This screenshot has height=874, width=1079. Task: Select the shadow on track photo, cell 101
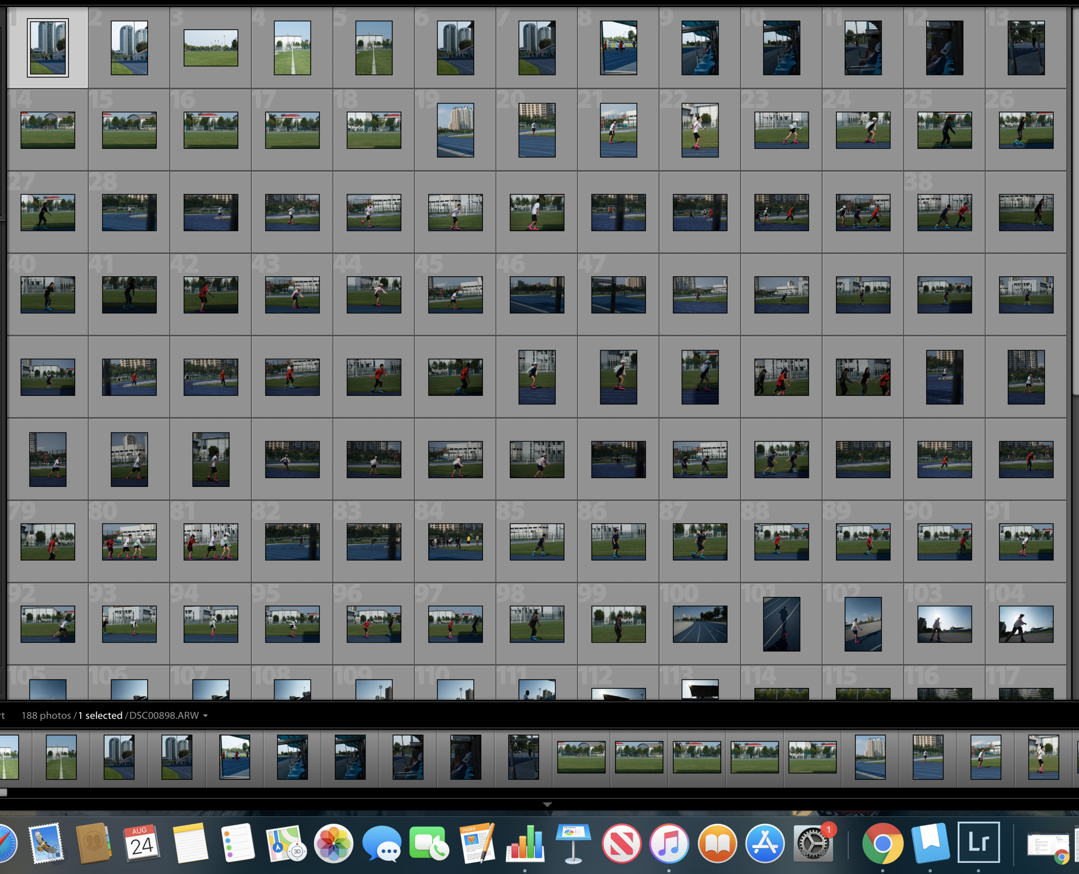click(782, 624)
